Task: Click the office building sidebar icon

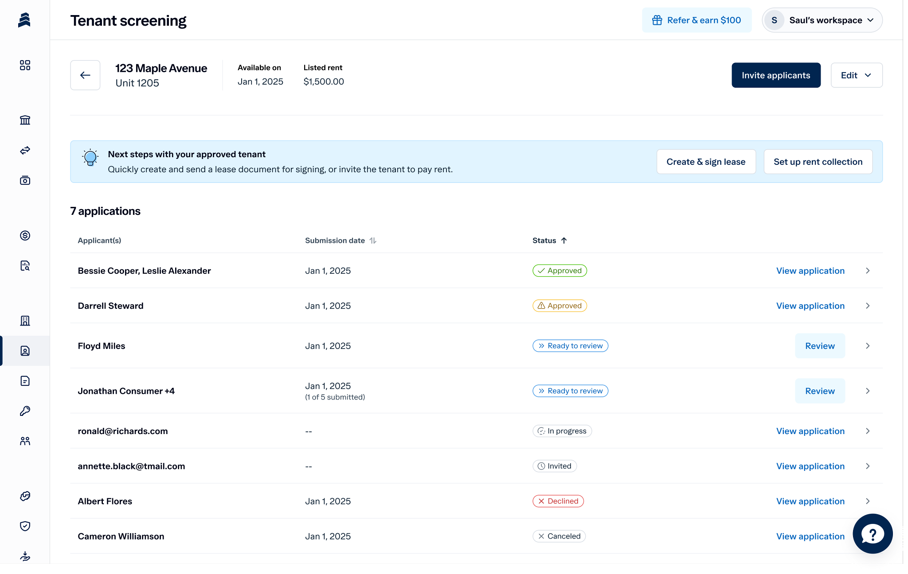Action: pyautogui.click(x=25, y=321)
